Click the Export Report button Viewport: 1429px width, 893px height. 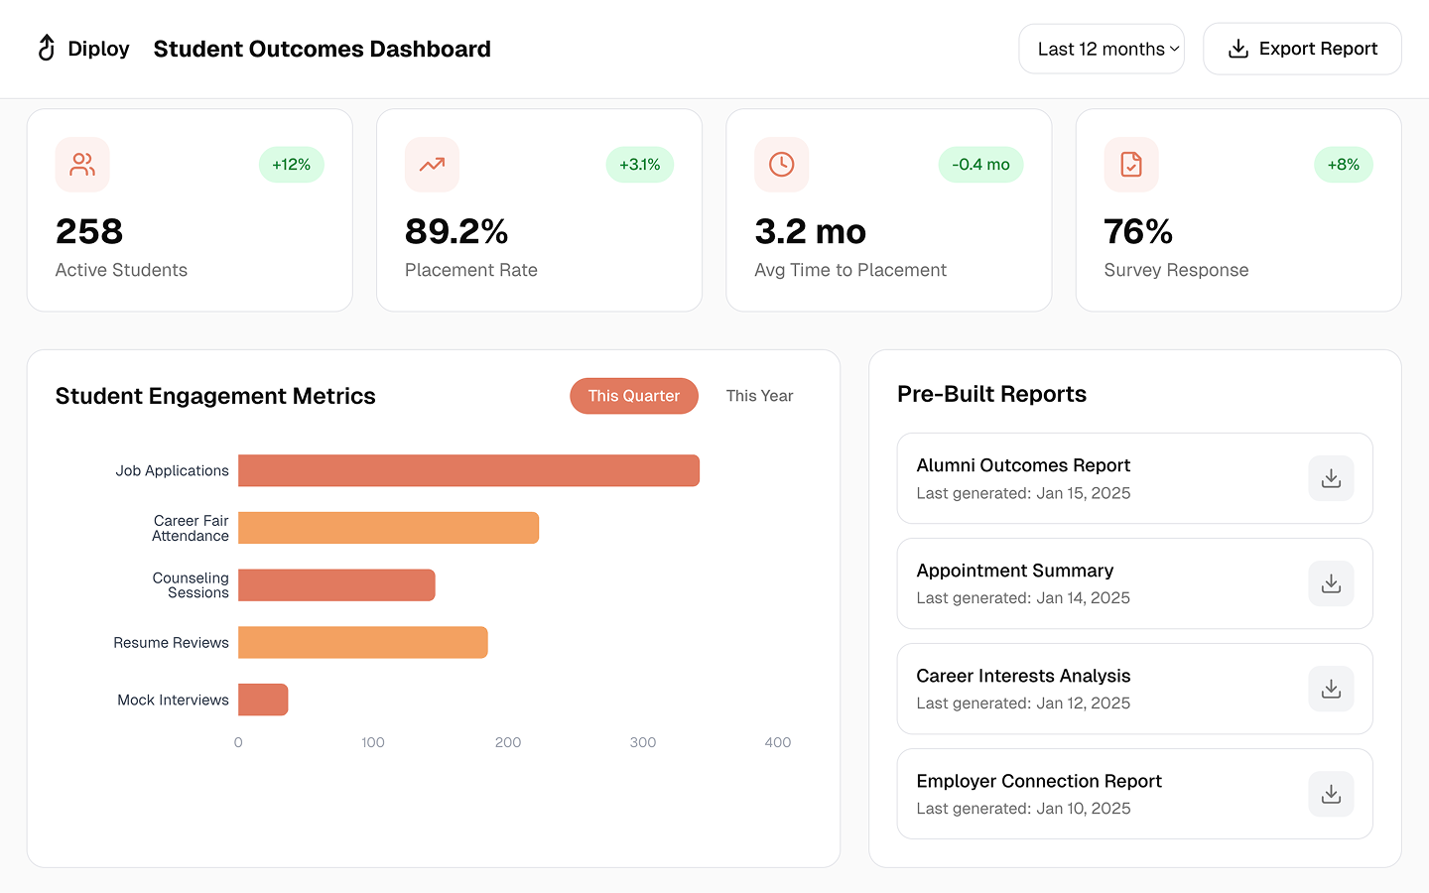coord(1302,48)
